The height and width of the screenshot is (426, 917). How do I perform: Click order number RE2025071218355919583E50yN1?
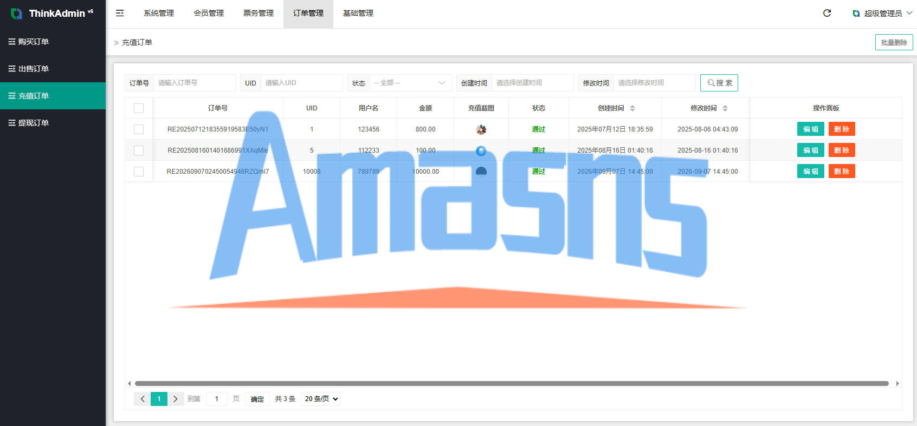(x=218, y=129)
